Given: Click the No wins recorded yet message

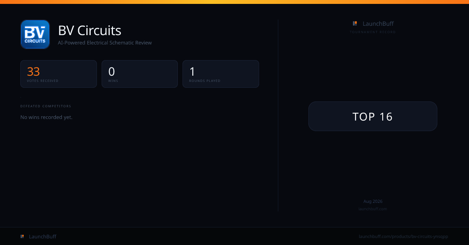Looking at the screenshot, I should 46,117.
